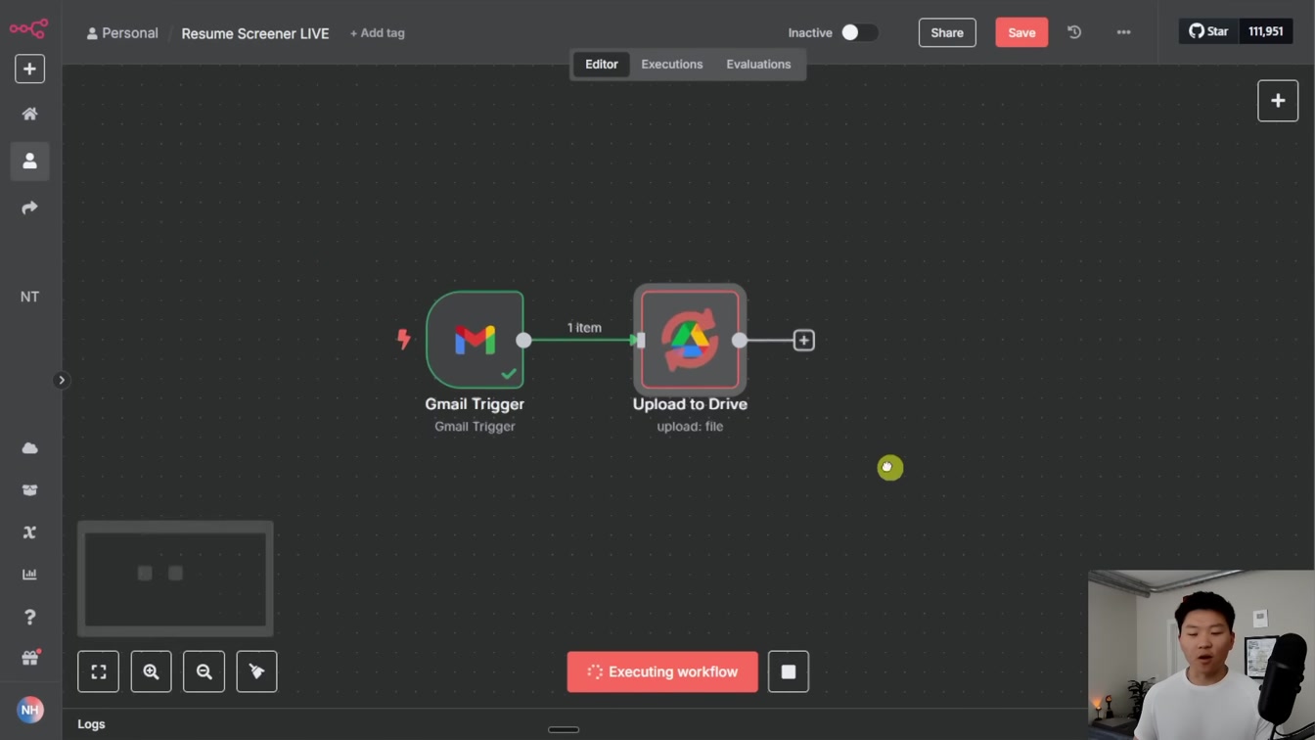Click the fit to view icon
Viewport: 1315px width, 740px height.
coord(98,671)
